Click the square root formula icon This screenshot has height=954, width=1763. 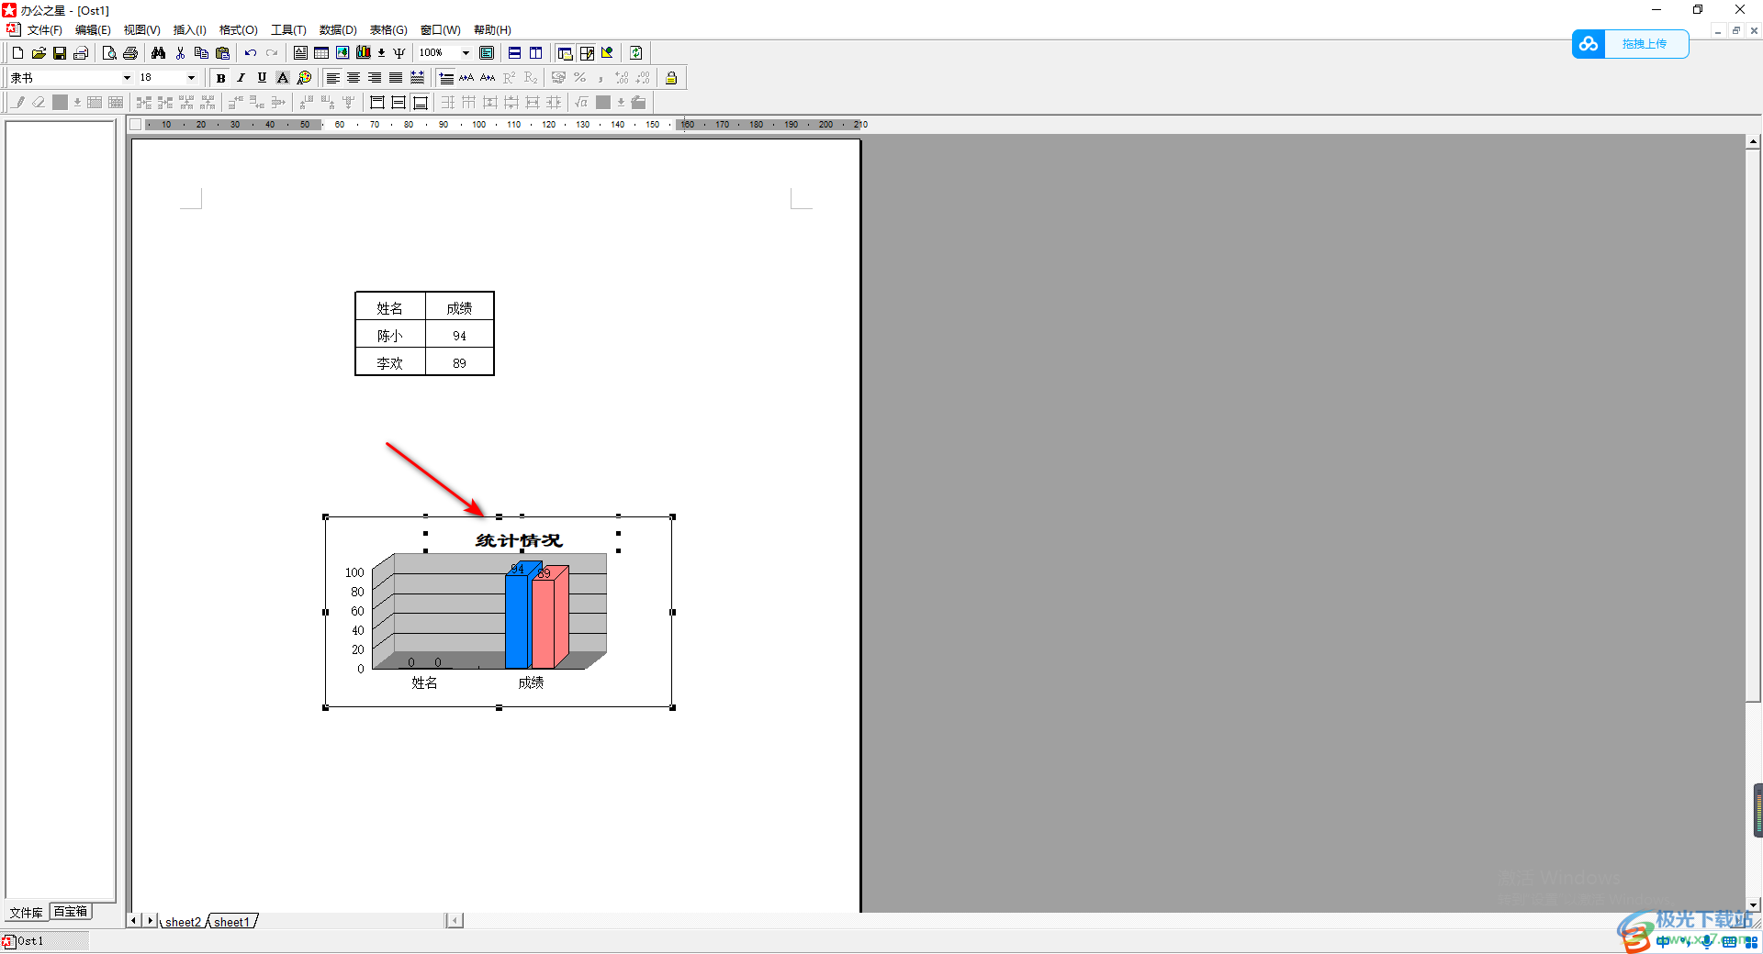(582, 103)
